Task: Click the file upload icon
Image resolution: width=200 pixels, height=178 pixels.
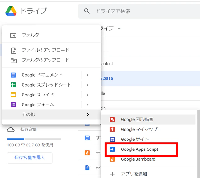Action: tap(14, 51)
